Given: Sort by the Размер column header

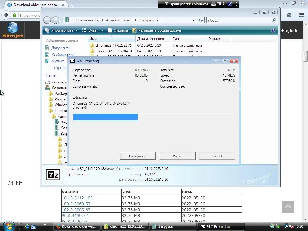Looking at the screenshot, I should pyautogui.click(x=219, y=39).
